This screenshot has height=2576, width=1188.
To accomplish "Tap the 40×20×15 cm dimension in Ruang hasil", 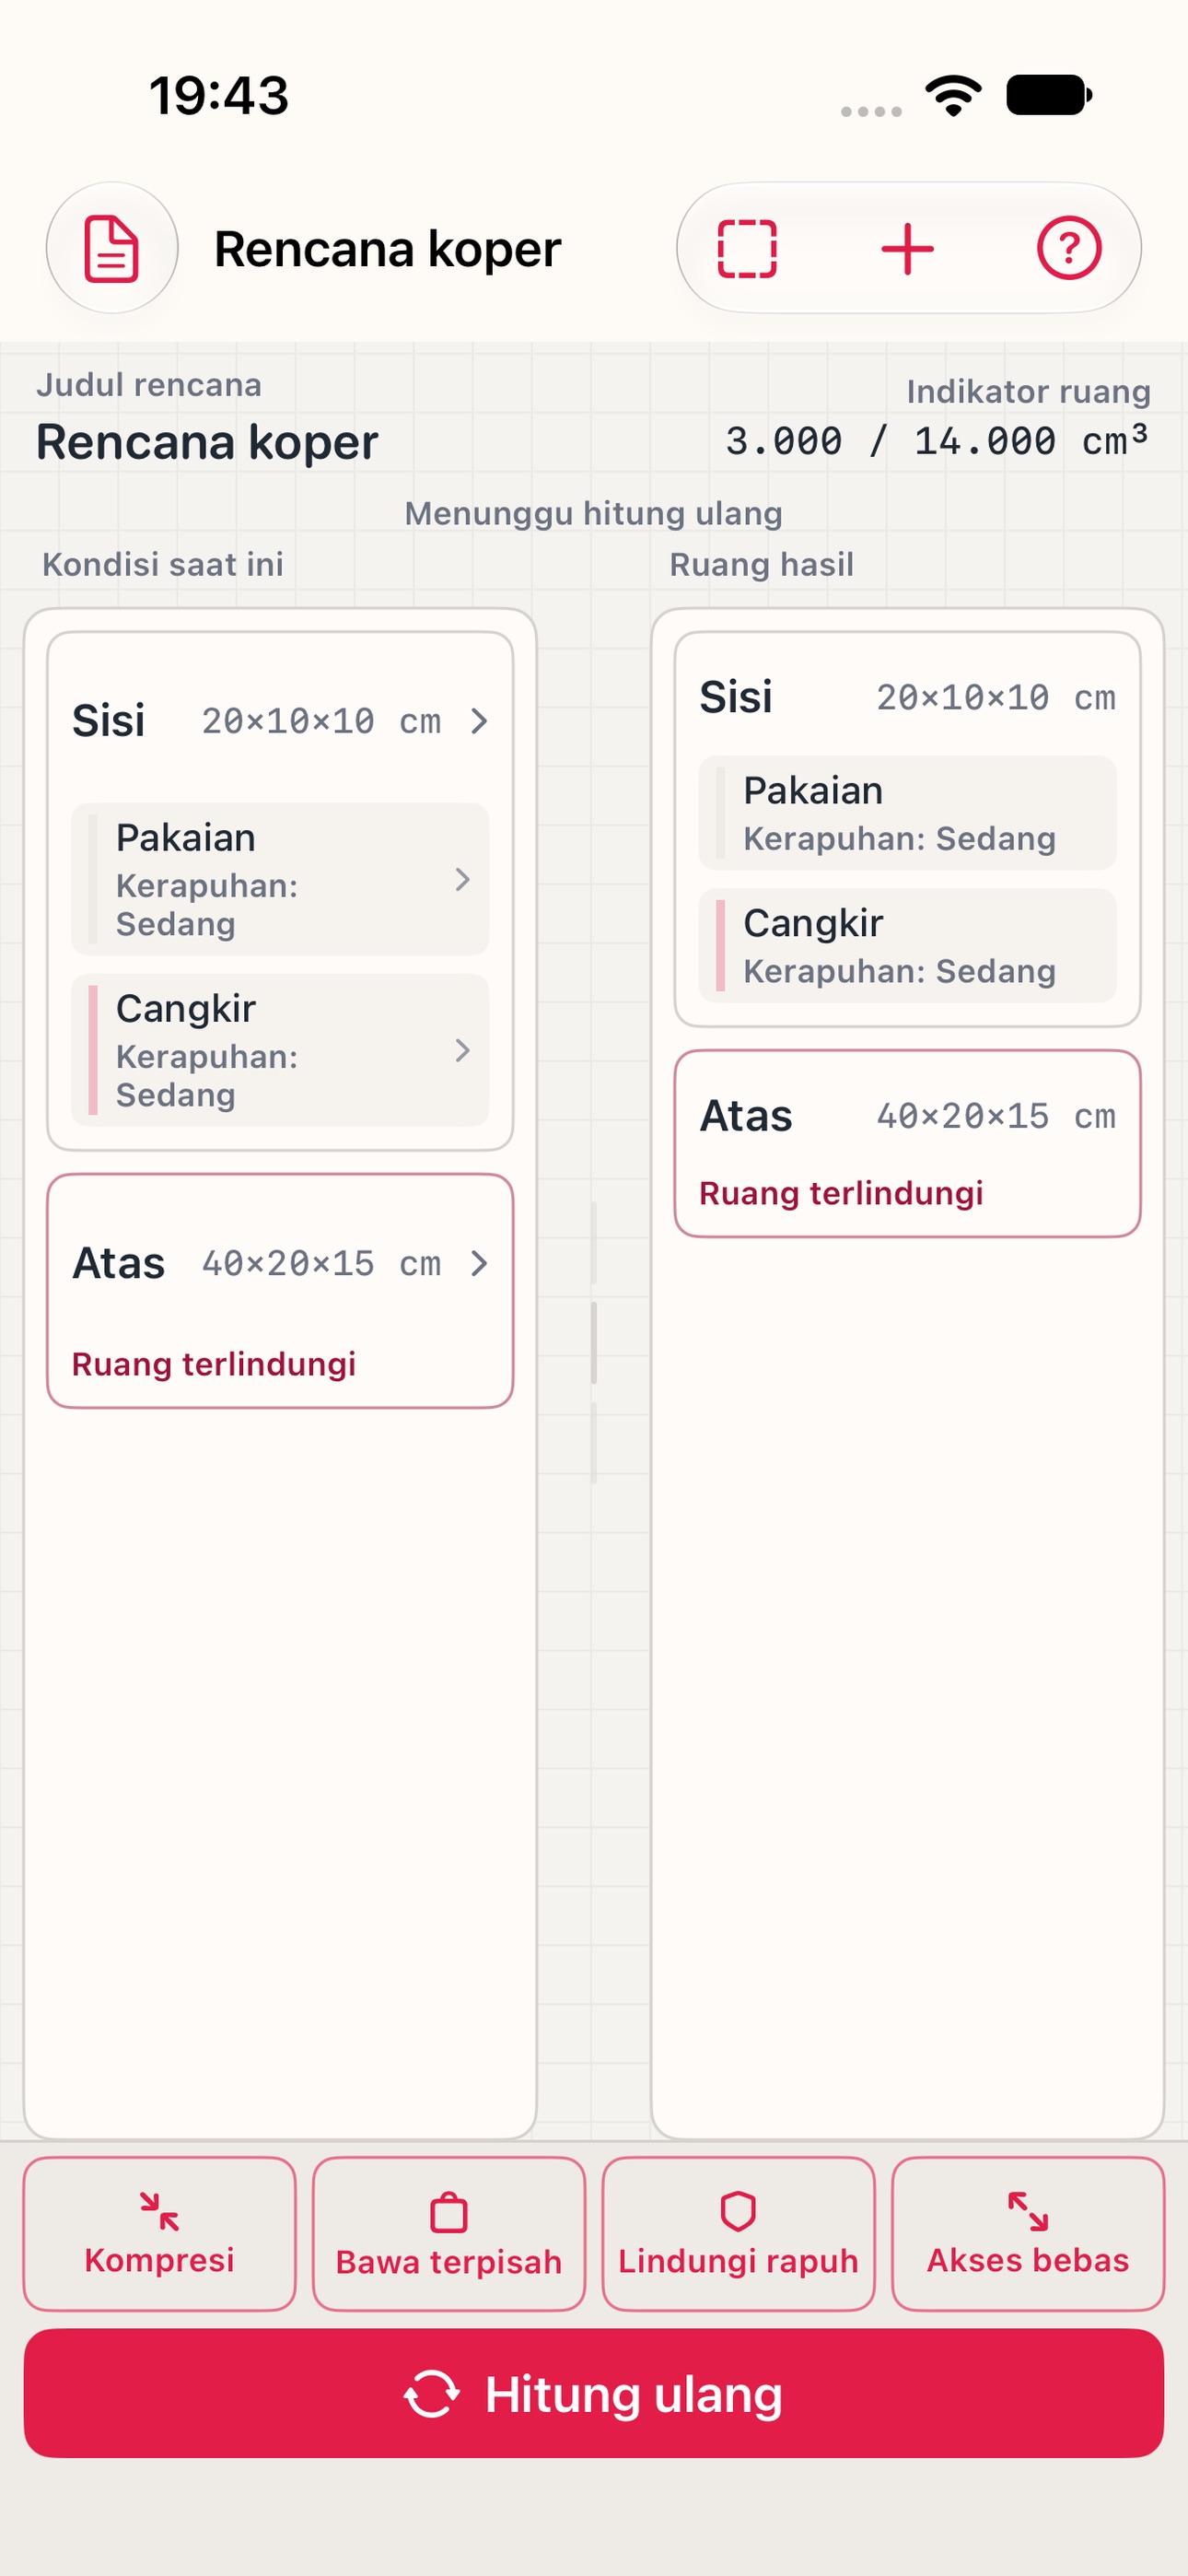I will [996, 1116].
